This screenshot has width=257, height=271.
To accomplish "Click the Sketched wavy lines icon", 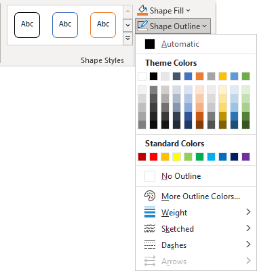I will tap(150, 228).
